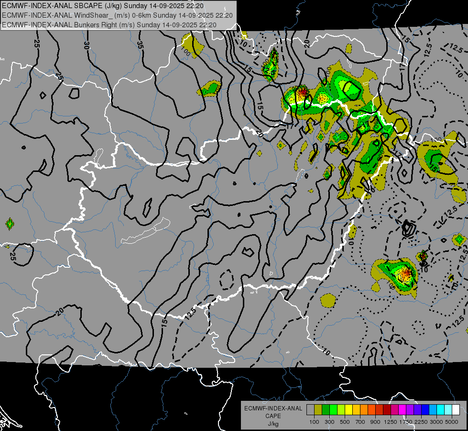
Task: Click the bright magenta legend swatch
Action: coord(403,410)
